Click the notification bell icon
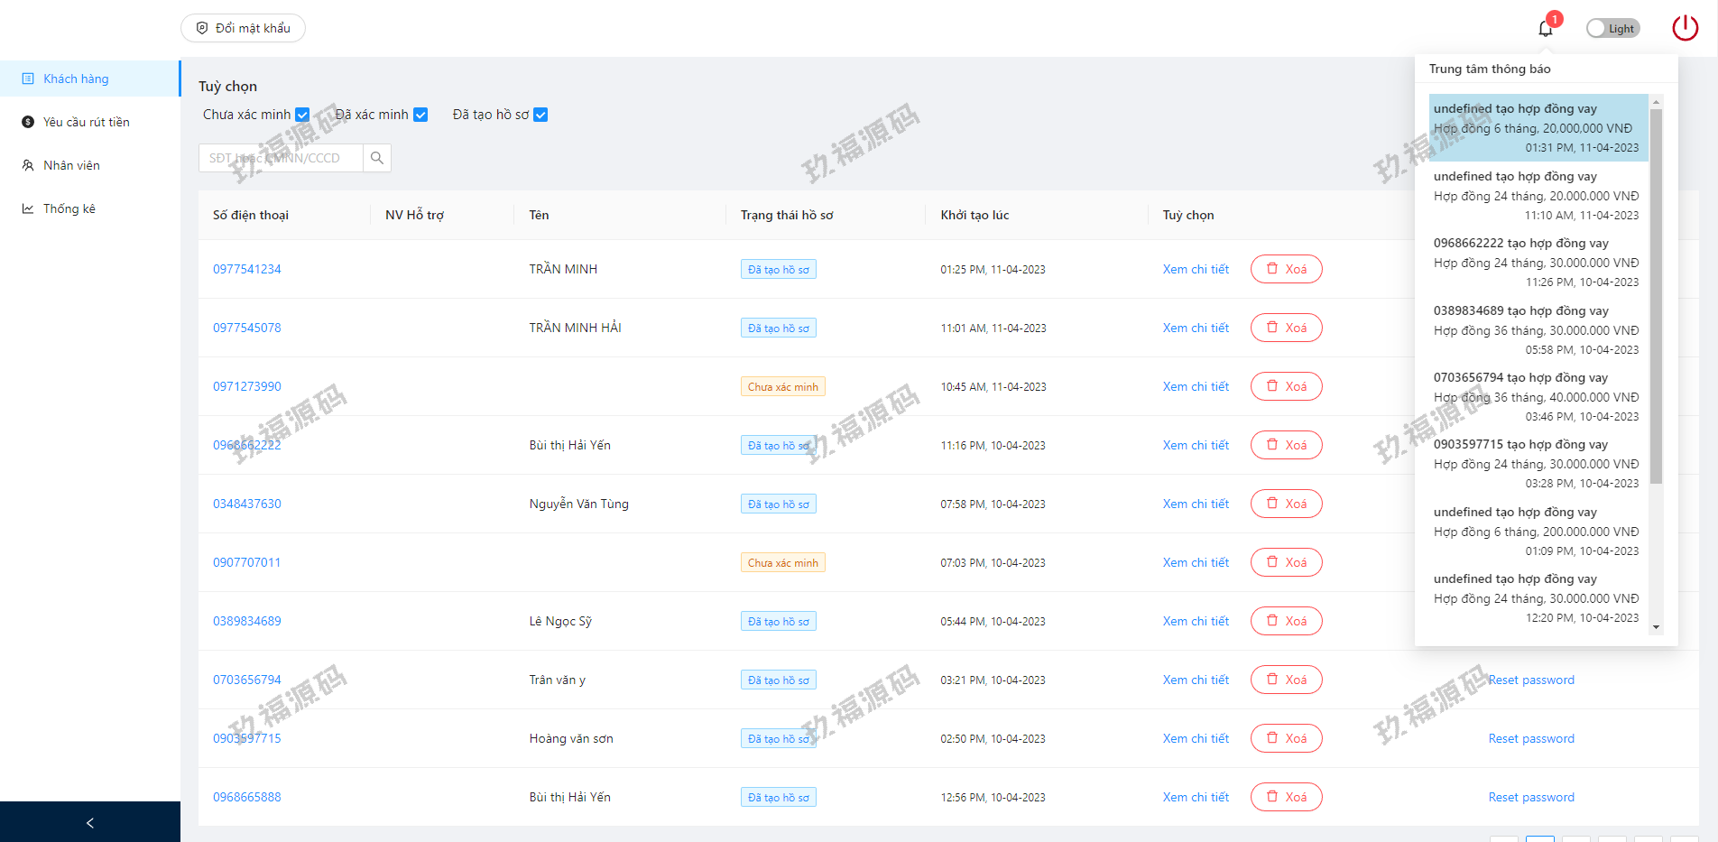The image size is (1718, 842). pyautogui.click(x=1545, y=29)
